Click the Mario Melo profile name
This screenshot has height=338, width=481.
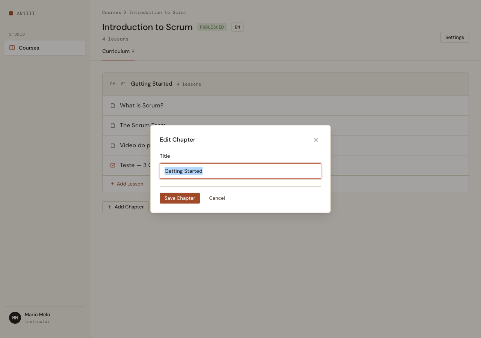point(37,315)
